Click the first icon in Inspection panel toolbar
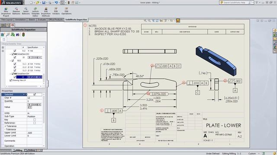This screenshot has height=155, width=277. (x=3, y=34)
